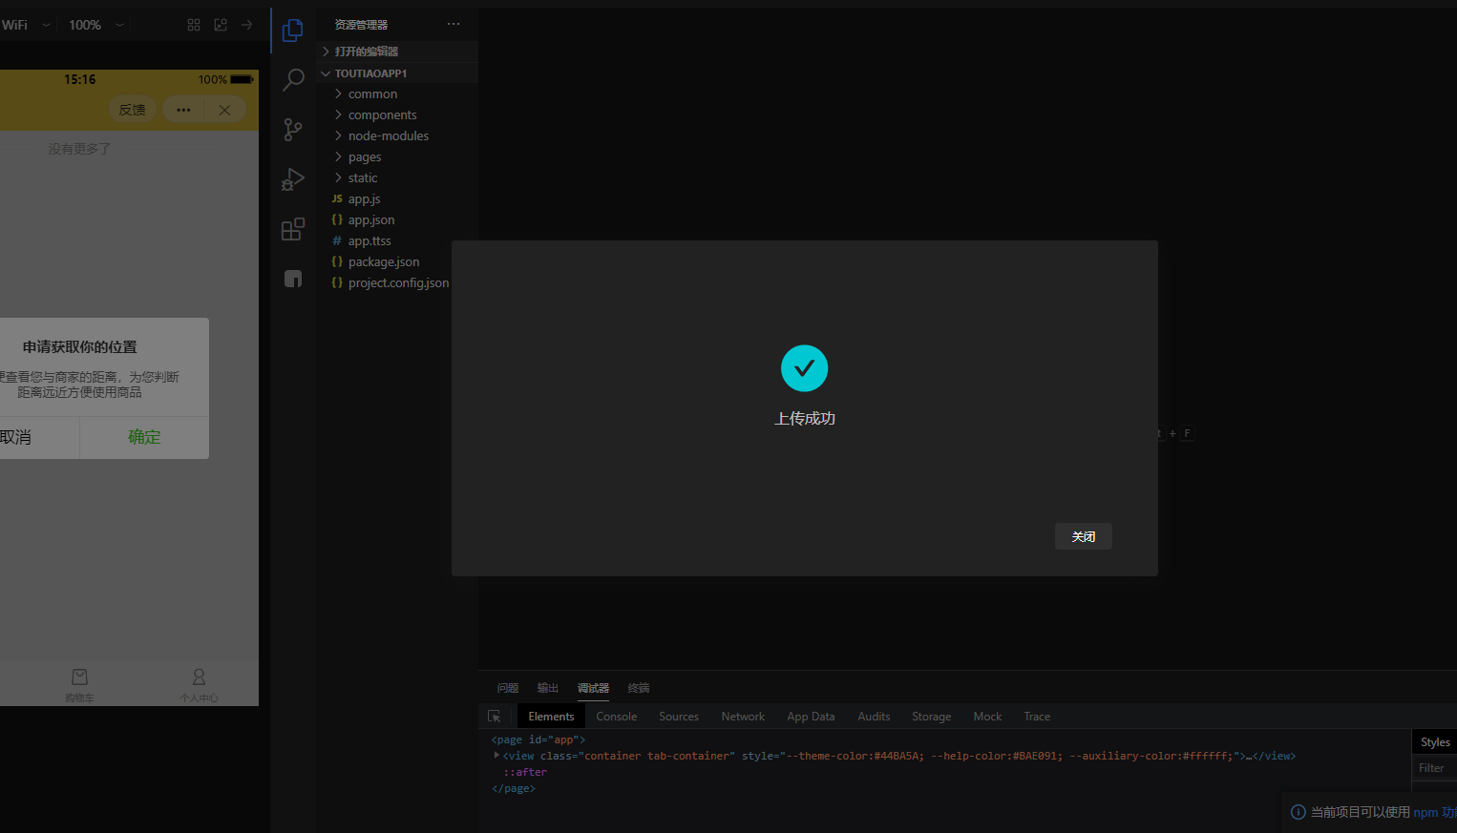Select the ::after pseudo-element line
This screenshot has height=833, width=1457.
[525, 772]
